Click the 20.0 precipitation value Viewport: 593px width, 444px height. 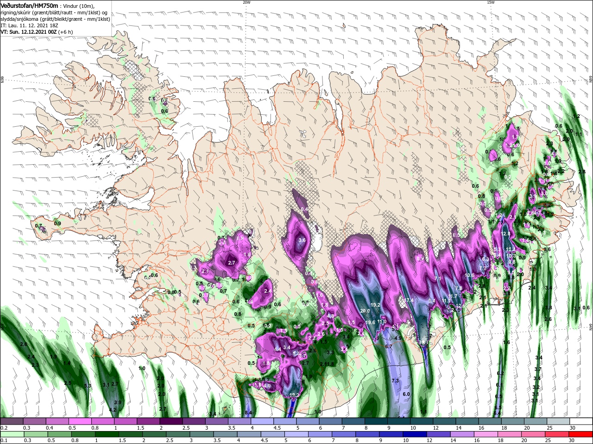[x=365, y=311]
